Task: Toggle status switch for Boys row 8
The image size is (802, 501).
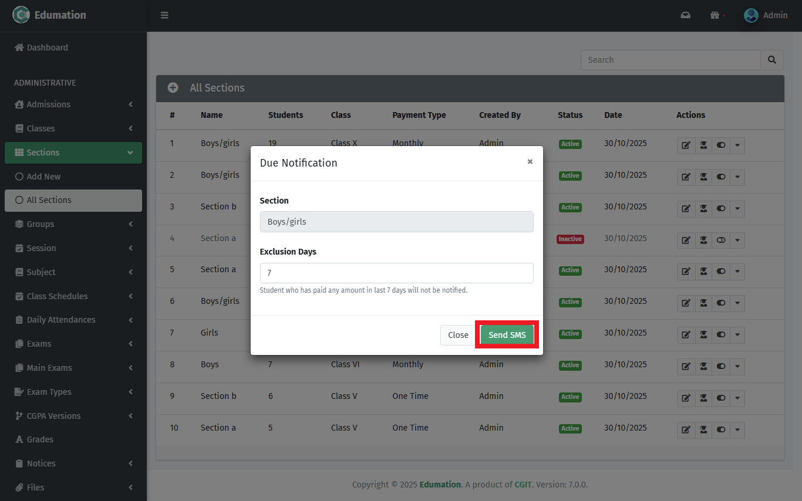Action: 721,367
